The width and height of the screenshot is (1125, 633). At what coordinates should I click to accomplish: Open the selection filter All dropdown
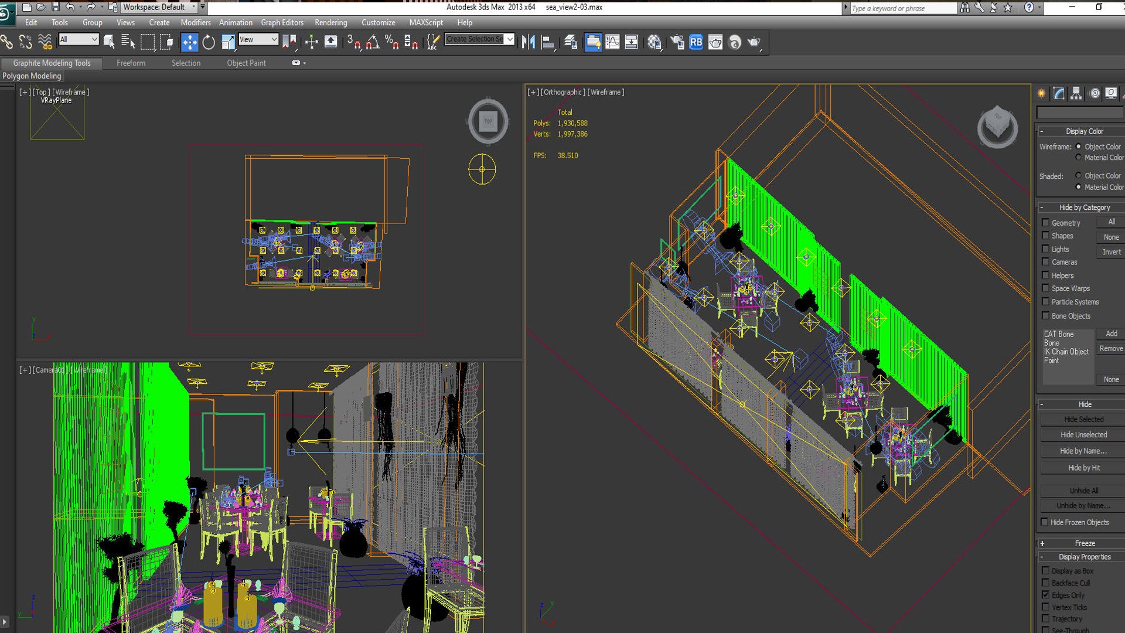pos(79,39)
